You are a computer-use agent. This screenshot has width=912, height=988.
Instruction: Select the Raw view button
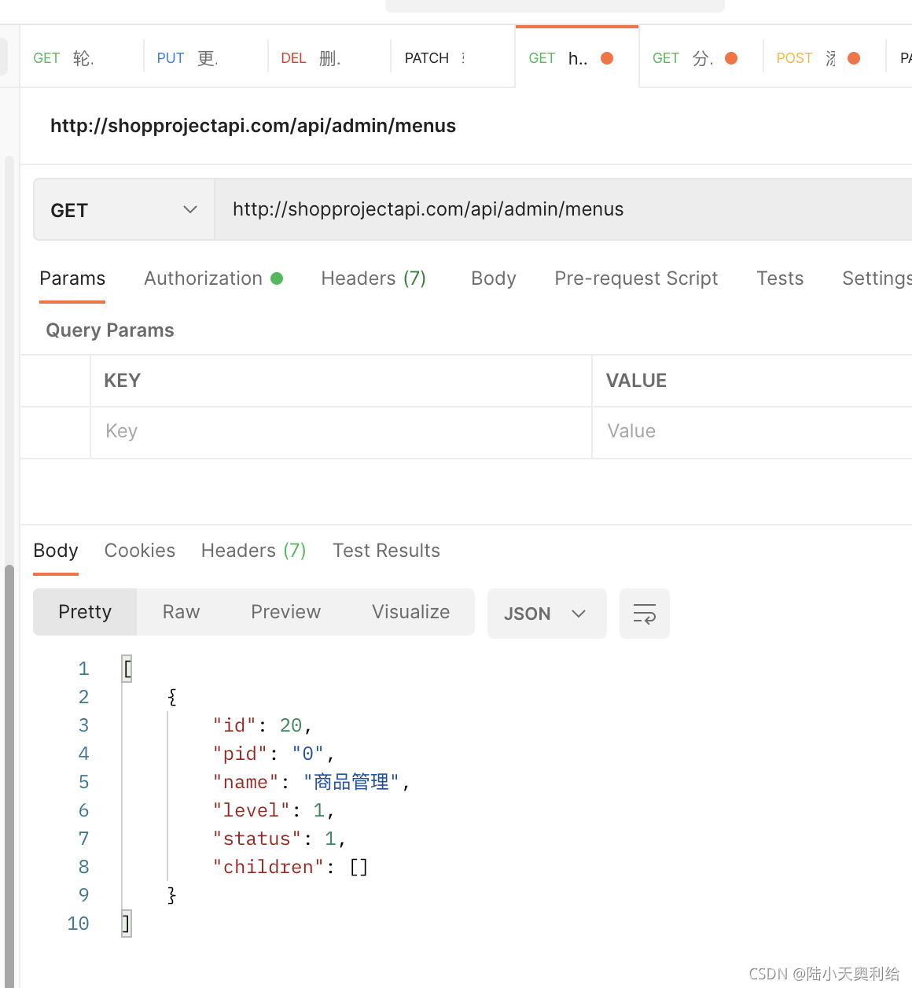pos(181,612)
